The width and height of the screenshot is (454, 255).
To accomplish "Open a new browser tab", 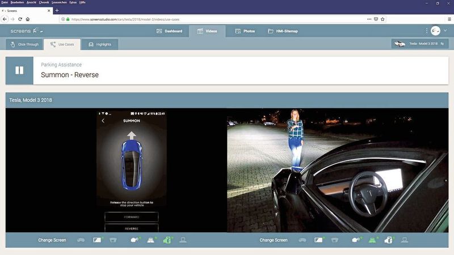I will 57,10.
